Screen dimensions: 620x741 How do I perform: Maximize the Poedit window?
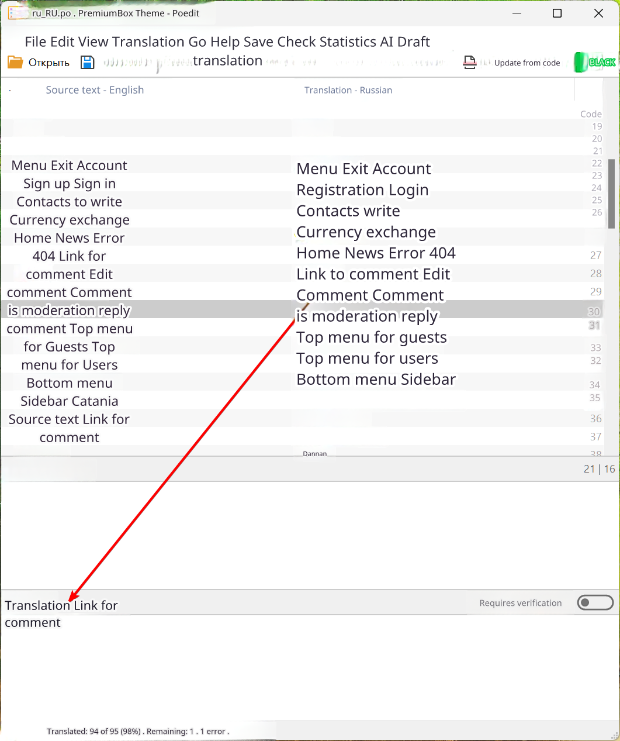click(x=557, y=13)
